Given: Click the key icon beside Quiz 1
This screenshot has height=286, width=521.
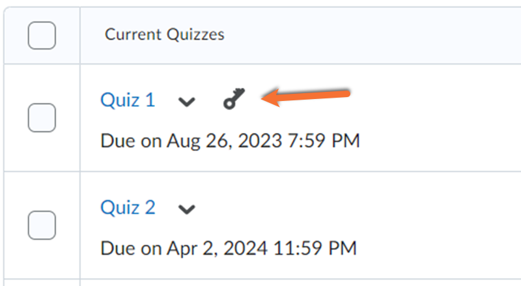Looking at the screenshot, I should (x=231, y=100).
